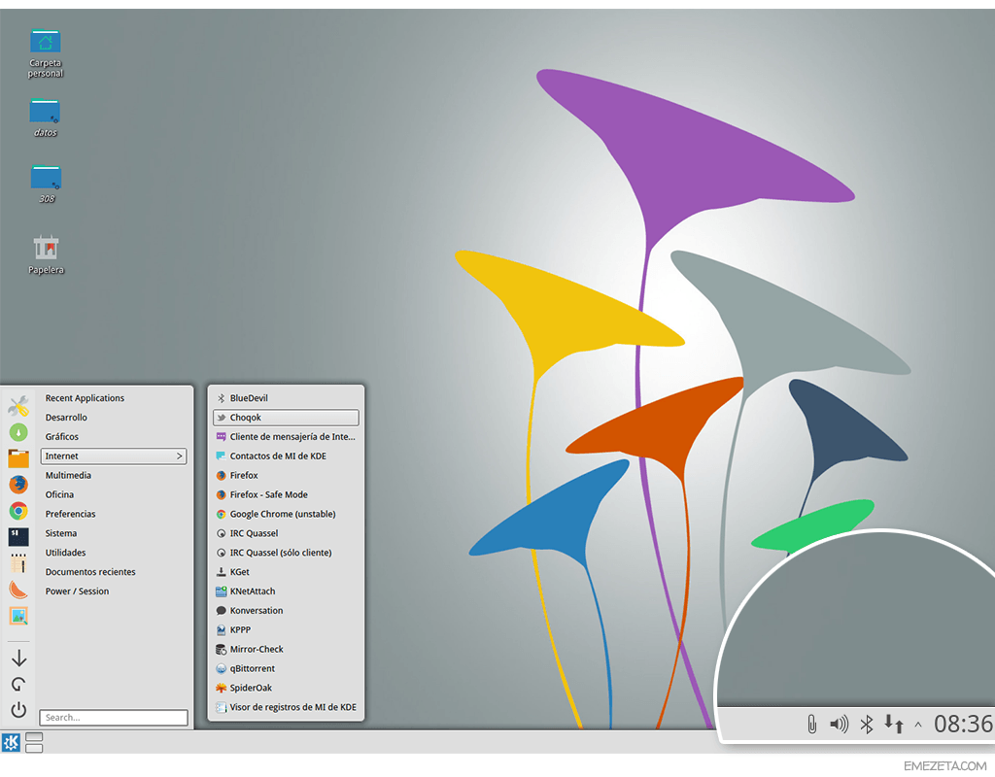Launch SpiderOak from the submenu
The height and width of the screenshot is (777, 995).
[x=287, y=689]
